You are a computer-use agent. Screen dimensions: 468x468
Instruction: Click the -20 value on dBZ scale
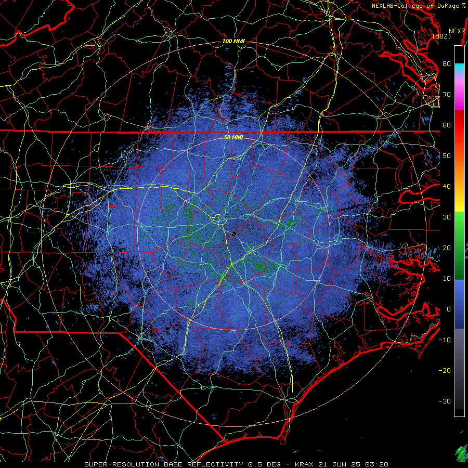445,371
